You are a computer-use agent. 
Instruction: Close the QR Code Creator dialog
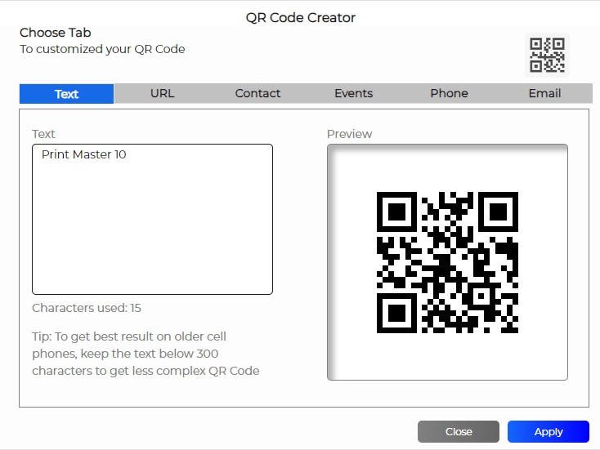point(459,432)
